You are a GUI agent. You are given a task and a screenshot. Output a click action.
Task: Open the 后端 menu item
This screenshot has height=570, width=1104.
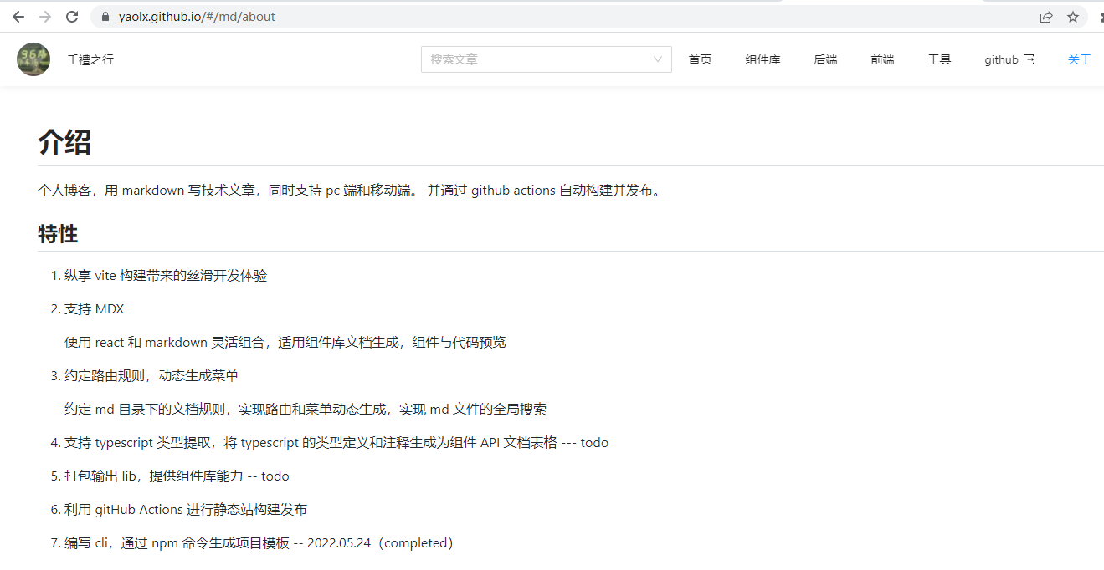(825, 59)
